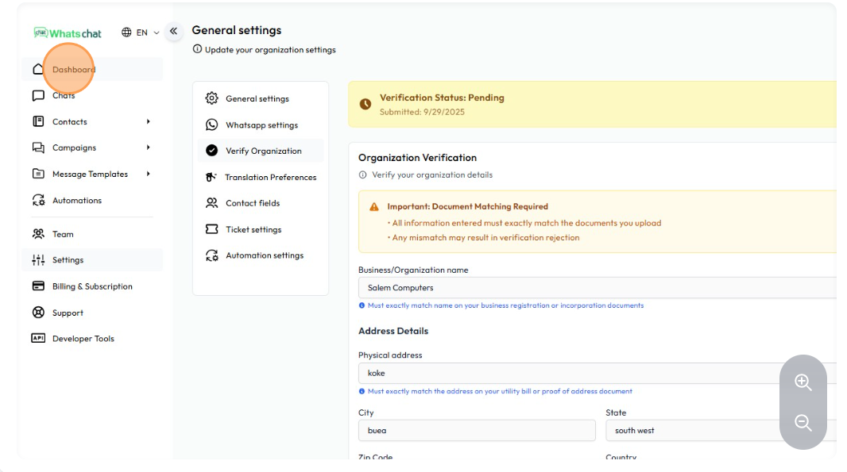847x472 pixels.
Task: Click the Whatschat logo
Action: pos(68,33)
